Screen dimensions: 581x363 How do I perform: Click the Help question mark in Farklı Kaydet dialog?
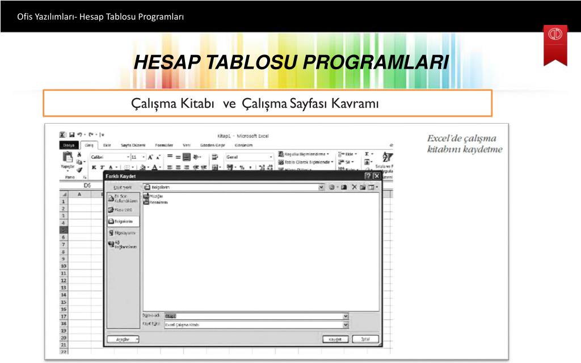click(368, 176)
